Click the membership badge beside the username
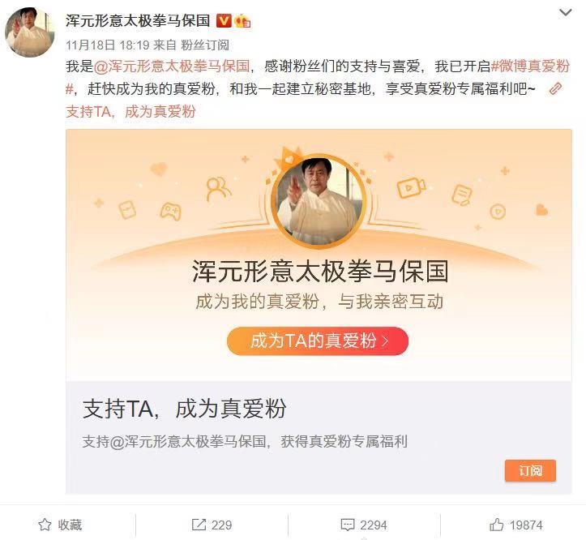Screen dimensions: 586x540 [242, 20]
